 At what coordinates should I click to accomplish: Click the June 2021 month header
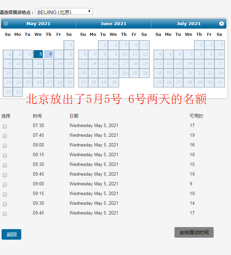coord(113,24)
